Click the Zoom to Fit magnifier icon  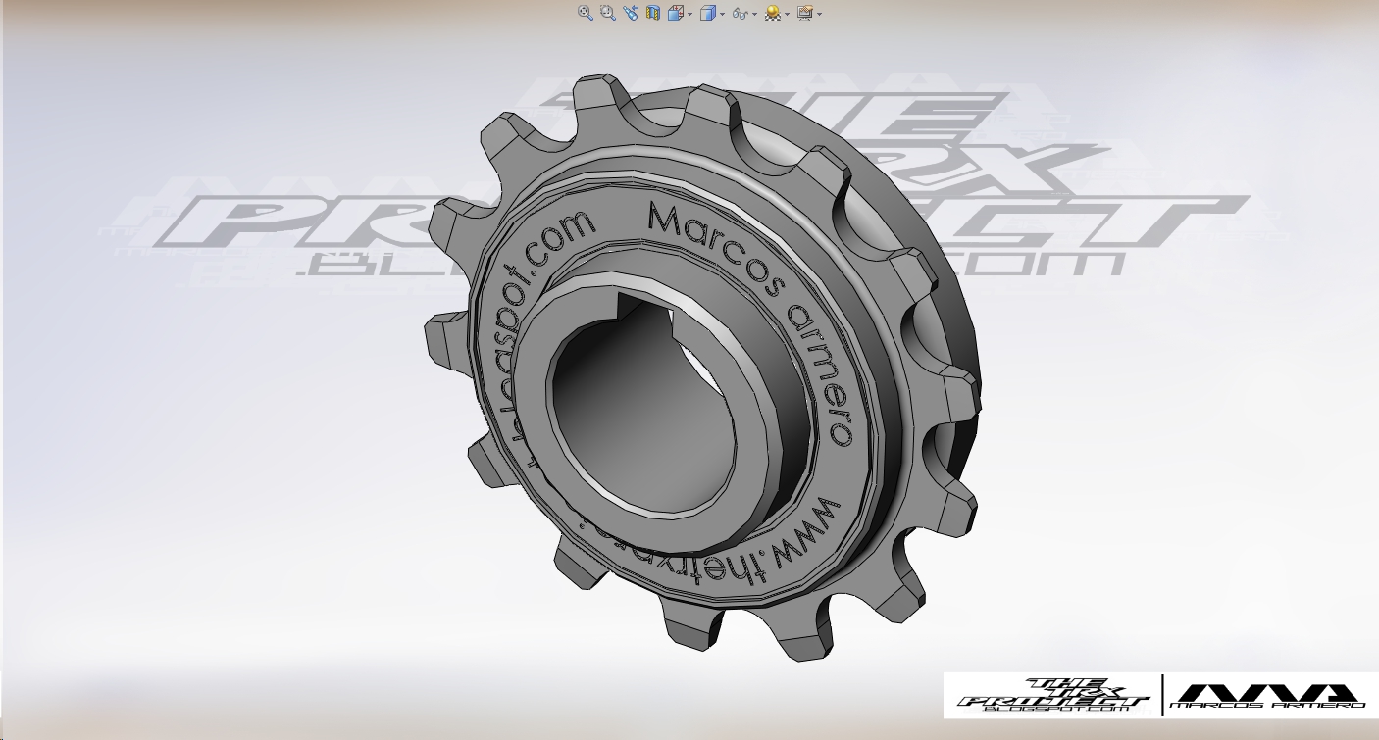coord(586,13)
